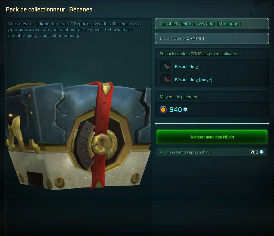
Task: Click the 760 remaining balance value
Action: click(x=254, y=152)
